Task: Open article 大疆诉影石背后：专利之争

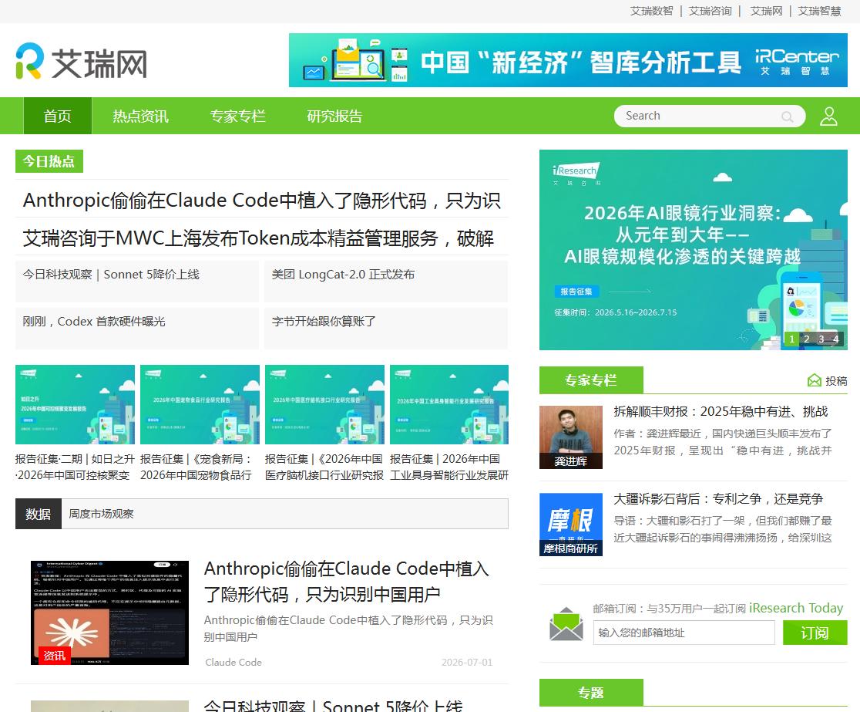Action: pyautogui.click(x=718, y=499)
